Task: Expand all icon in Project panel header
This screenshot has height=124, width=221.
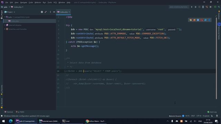Action: click(x=46, y=12)
